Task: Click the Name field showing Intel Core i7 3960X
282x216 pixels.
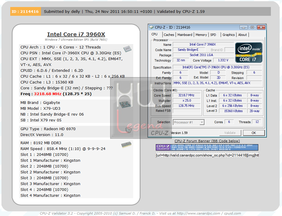Action: pyautogui.click(x=203, y=44)
